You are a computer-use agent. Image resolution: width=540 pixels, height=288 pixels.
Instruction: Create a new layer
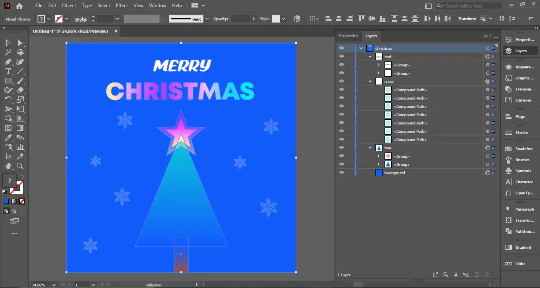[477, 275]
